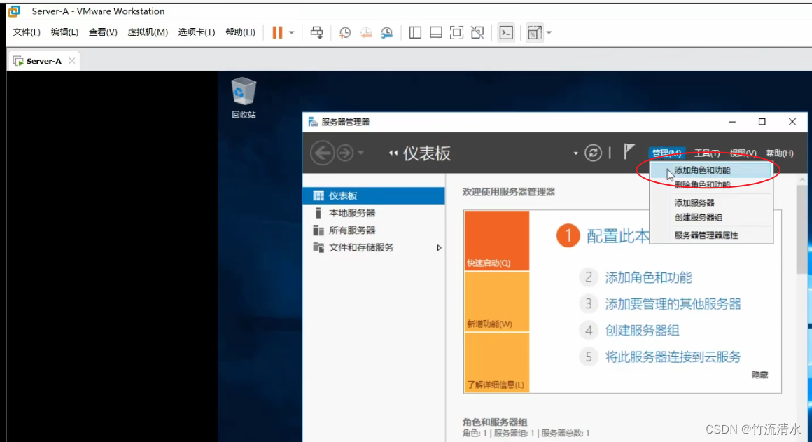Take a snapshot of the VM
812x442 pixels.
coord(345,33)
